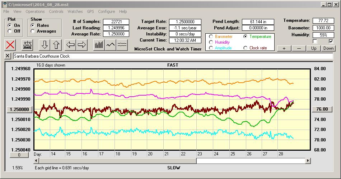Click the Santa Barbara Courthouse Clock field
Image resolution: width=341 pixels, height=179 pixels.
(x=172, y=56)
